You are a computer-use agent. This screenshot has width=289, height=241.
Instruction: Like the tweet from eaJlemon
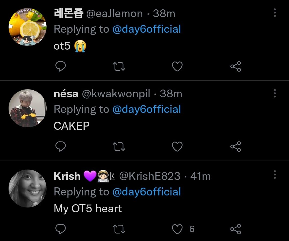click(177, 66)
